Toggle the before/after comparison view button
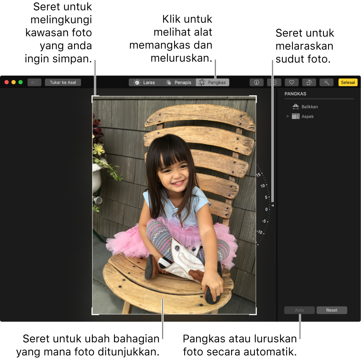Image resolution: width=361 pixels, height=362 pixels. (x=35, y=82)
